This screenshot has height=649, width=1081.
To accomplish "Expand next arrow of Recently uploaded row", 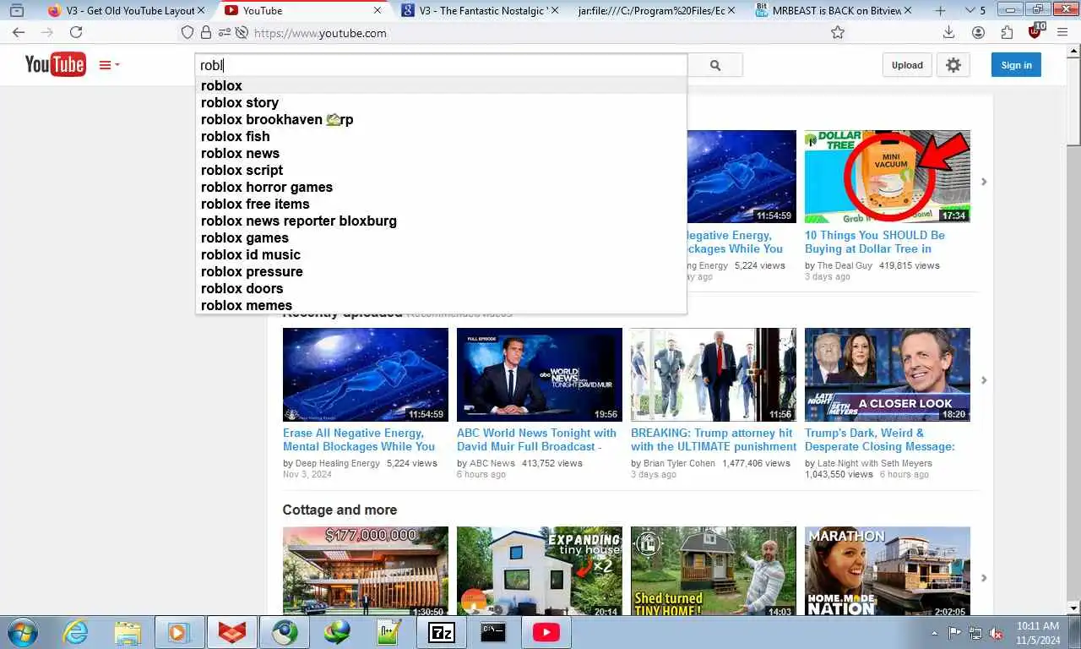I will coord(984,380).
